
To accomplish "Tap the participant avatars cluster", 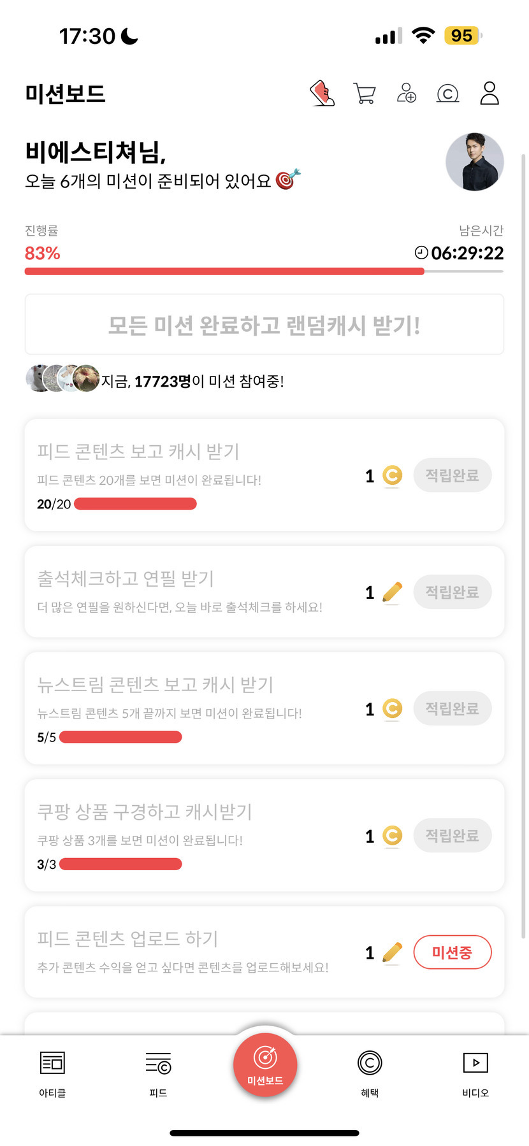I will coord(62,378).
